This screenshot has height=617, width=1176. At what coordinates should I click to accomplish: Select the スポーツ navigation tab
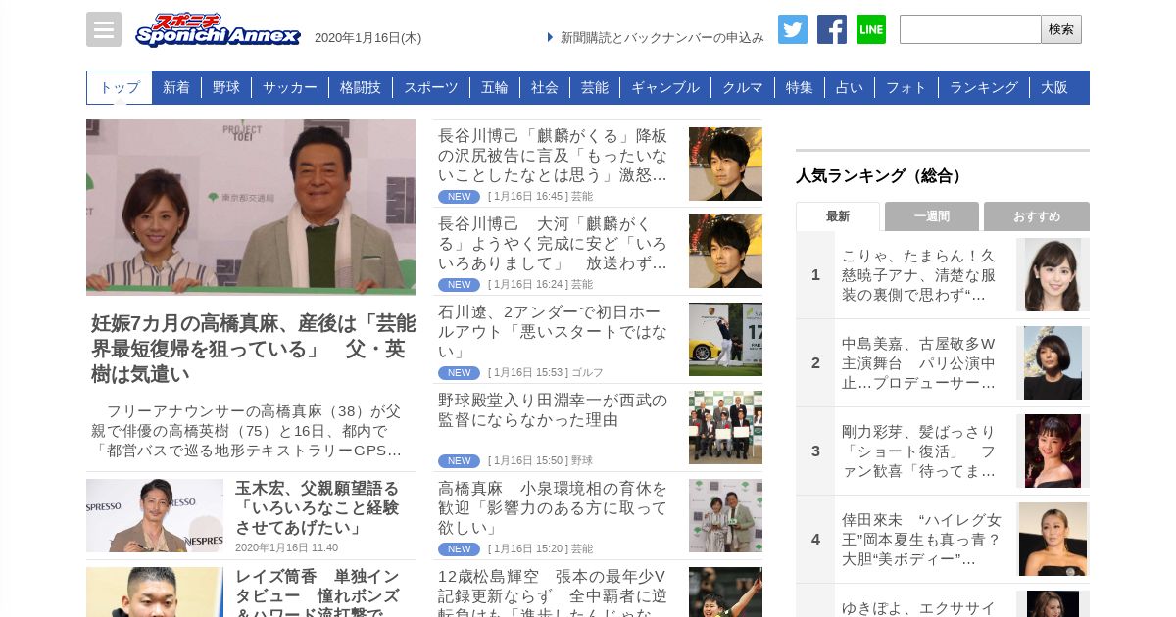tap(431, 87)
